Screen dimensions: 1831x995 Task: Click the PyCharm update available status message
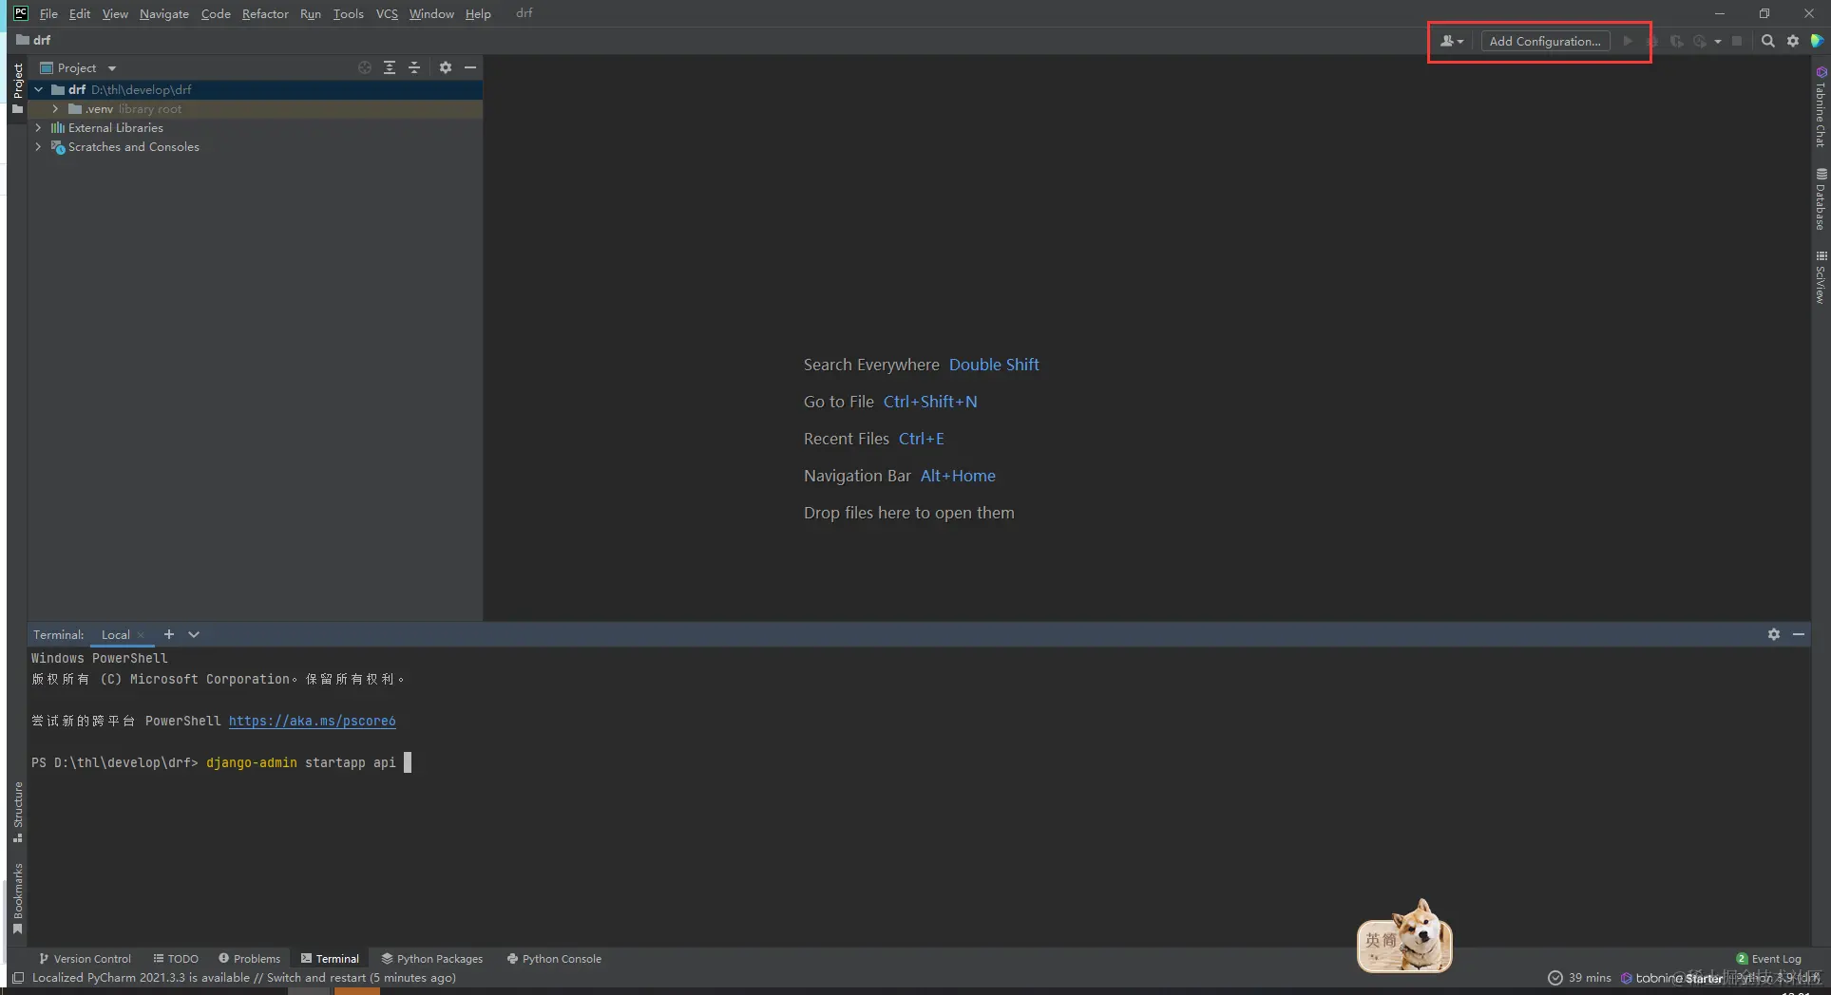pos(244,978)
